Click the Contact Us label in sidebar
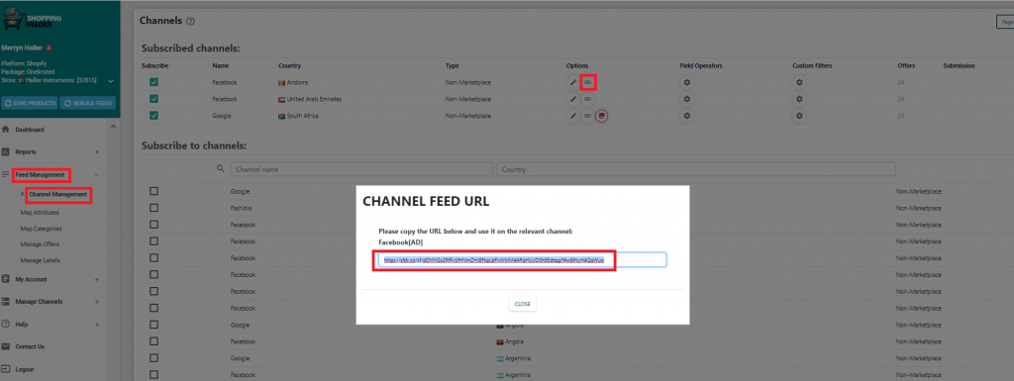The width and height of the screenshot is (1014, 381). 30,346
